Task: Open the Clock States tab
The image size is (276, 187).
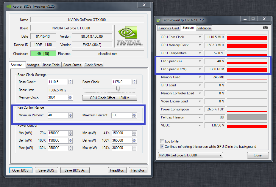Action: [93, 65]
